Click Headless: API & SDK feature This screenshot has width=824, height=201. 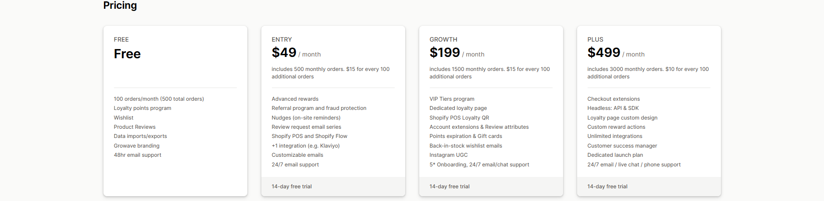(613, 108)
